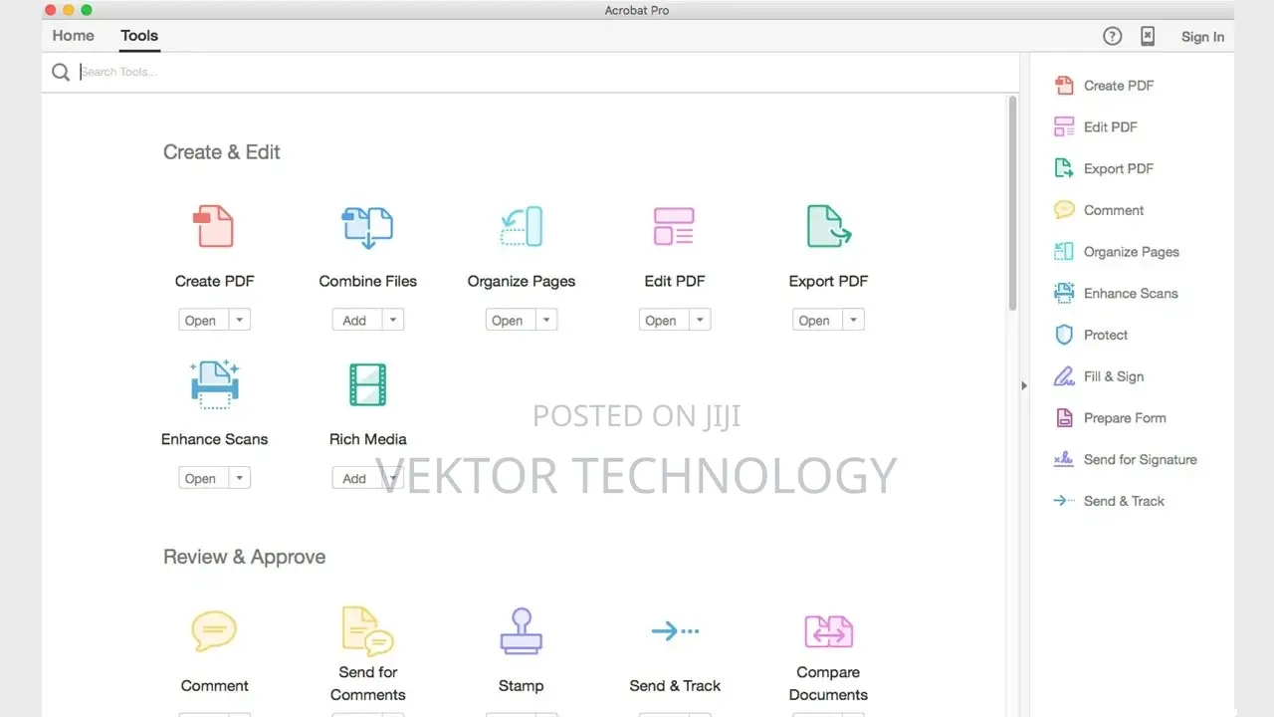Expand the Combine Files Add dropdown arrow
The width and height of the screenshot is (1274, 717).
point(393,320)
